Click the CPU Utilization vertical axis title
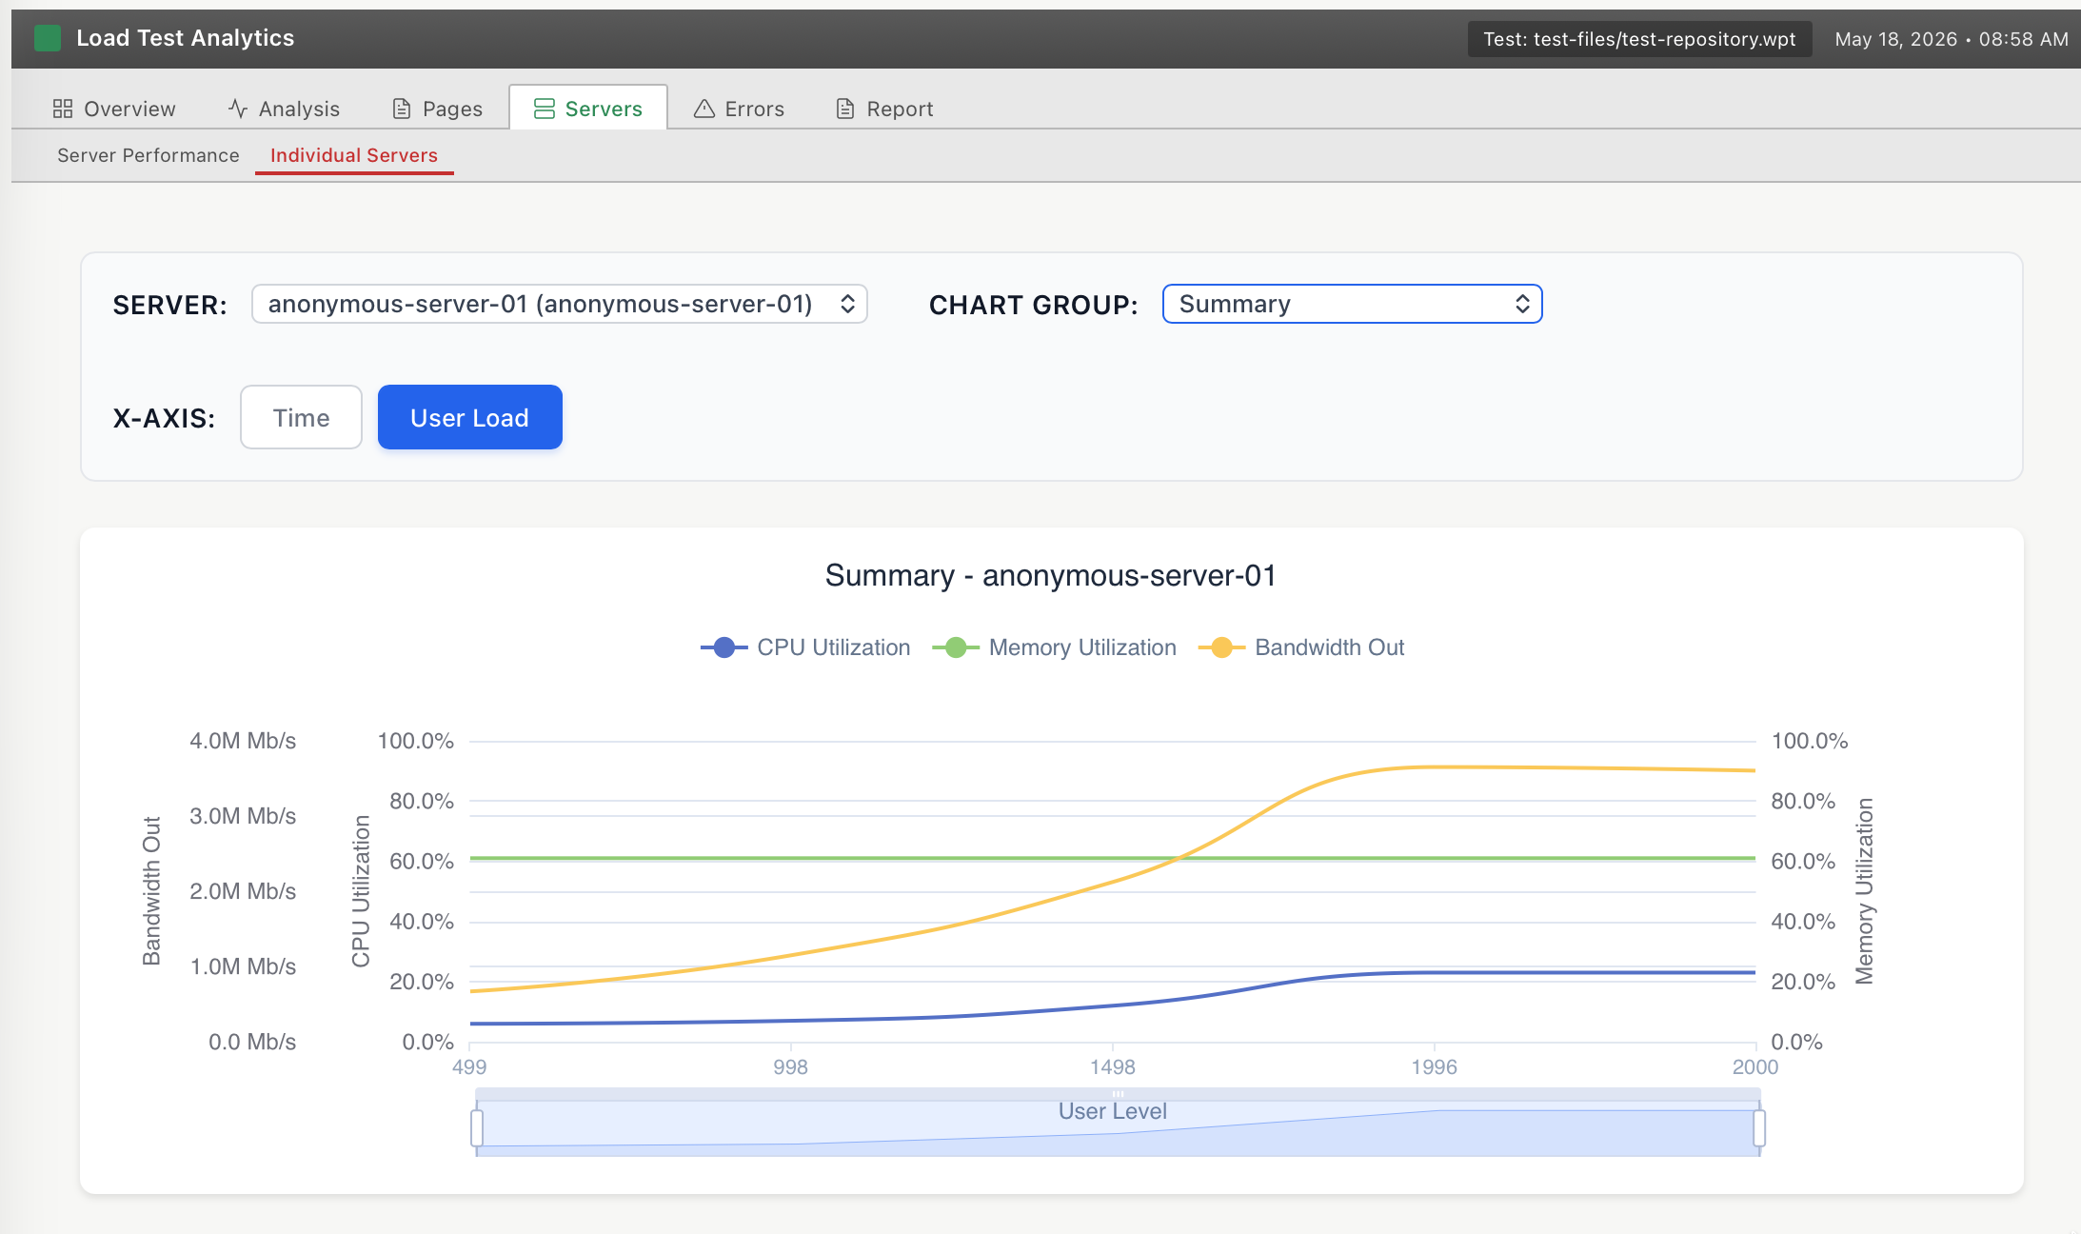The image size is (2081, 1234). 361,890
